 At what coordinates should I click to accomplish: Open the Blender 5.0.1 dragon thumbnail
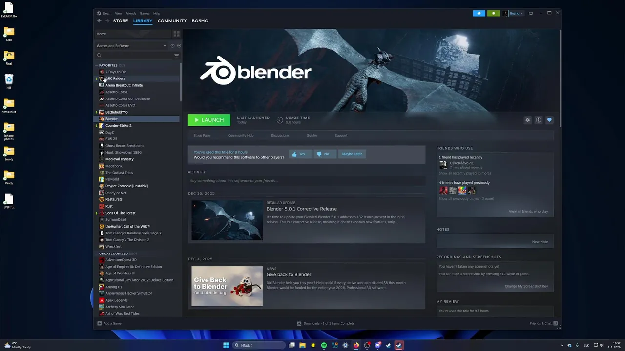[x=227, y=220]
